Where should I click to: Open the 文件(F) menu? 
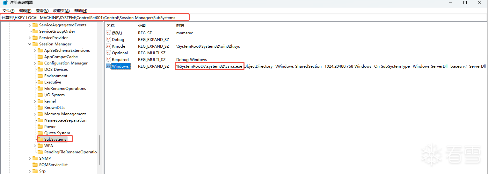pos(9,11)
